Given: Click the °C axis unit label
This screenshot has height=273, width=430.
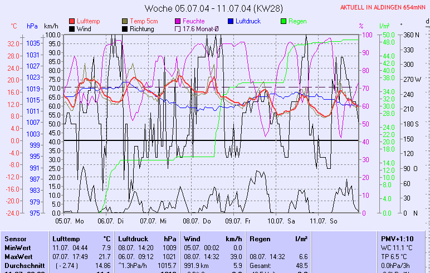Looking at the screenshot, I should [14, 26].
